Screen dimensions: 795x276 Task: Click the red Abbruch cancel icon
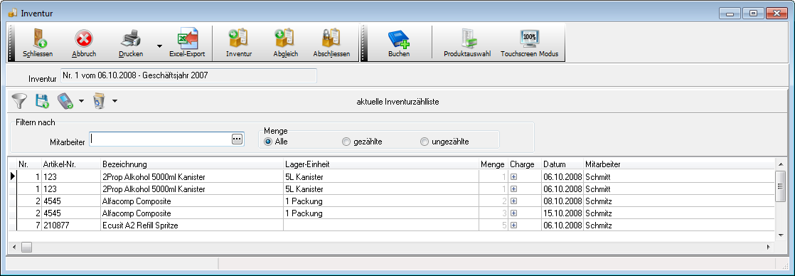click(84, 39)
